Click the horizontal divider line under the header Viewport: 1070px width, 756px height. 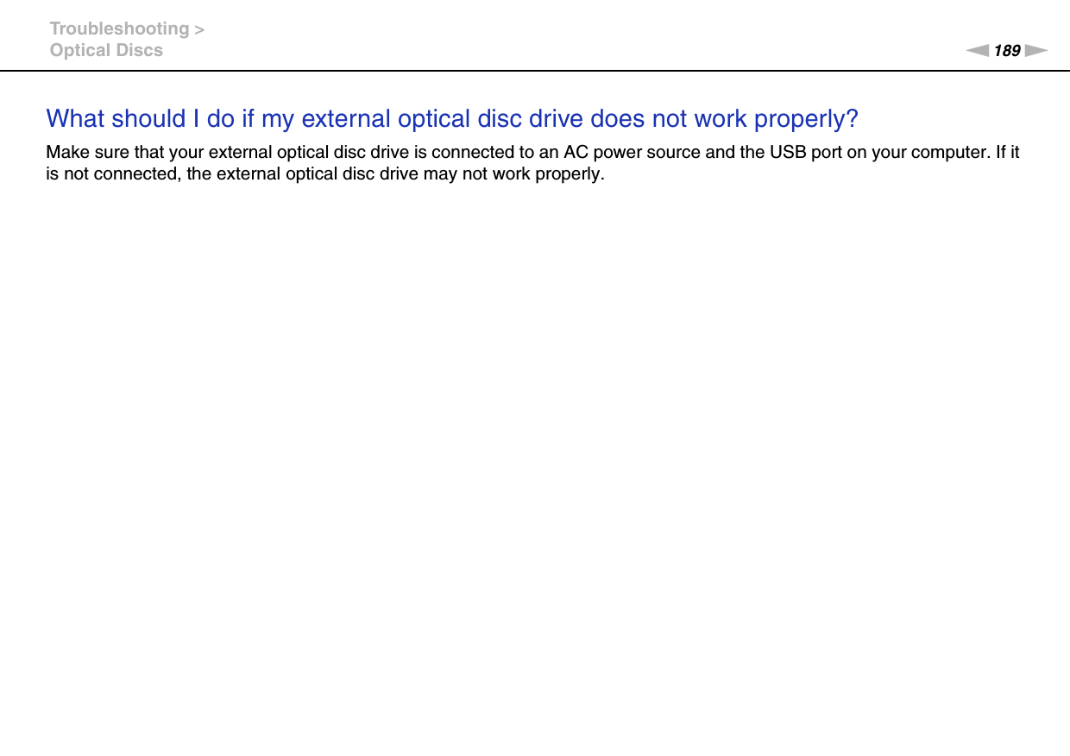pyautogui.click(x=535, y=70)
